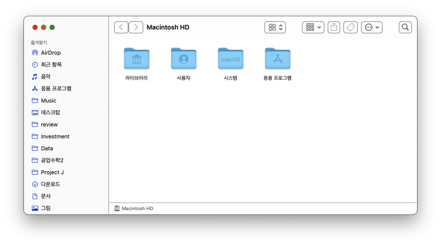Select the 응용 프로그램 folder in main pane
The image size is (441, 246).
[278, 59]
